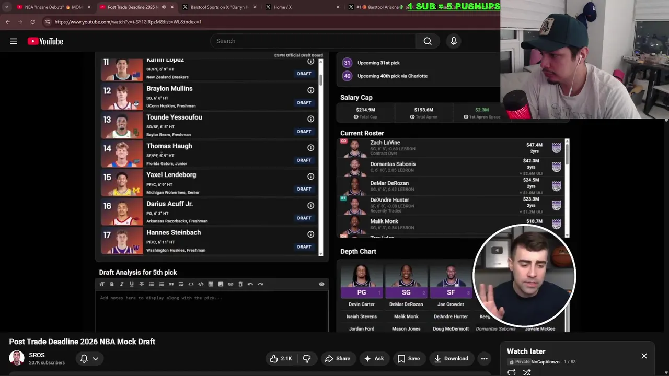The height and width of the screenshot is (376, 669).
Task: Open the SROS channel name
Action: tap(37, 355)
